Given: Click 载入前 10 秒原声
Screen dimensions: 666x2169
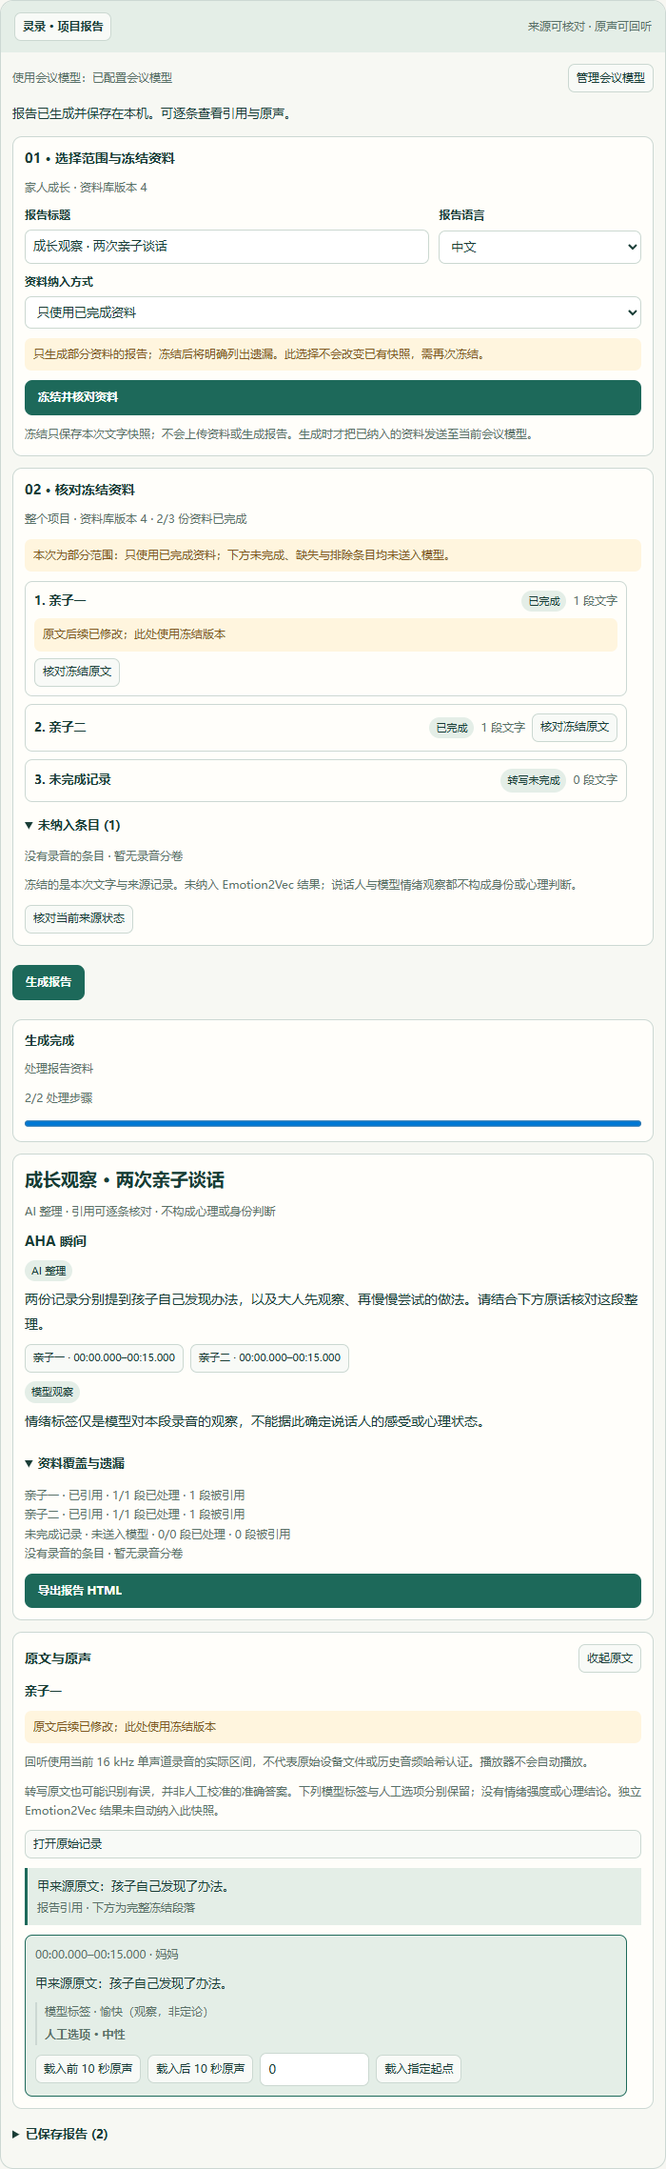Looking at the screenshot, I should (x=88, y=2068).
